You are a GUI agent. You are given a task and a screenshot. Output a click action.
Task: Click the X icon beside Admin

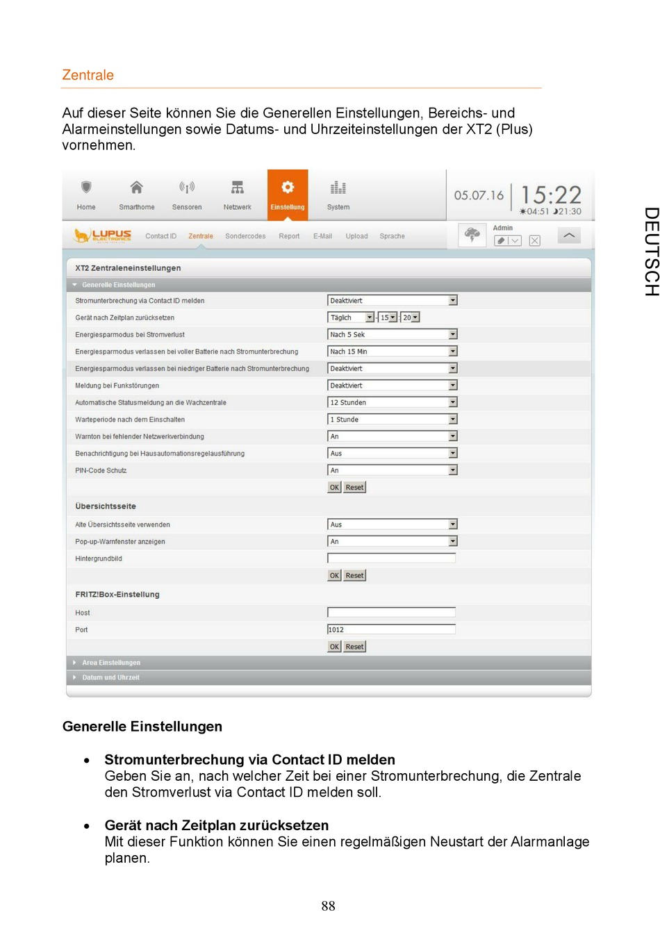coord(534,240)
